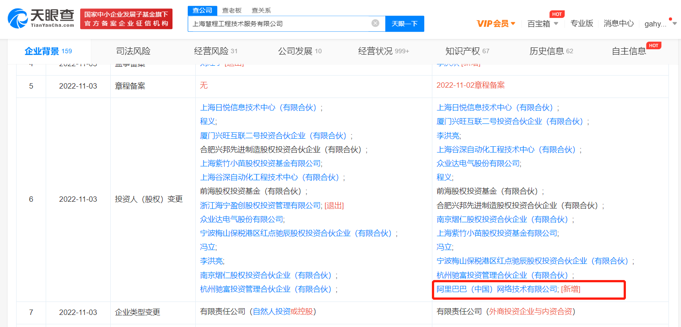Click the company name search field
Image resolution: width=681 pixels, height=327 pixels.
point(280,24)
